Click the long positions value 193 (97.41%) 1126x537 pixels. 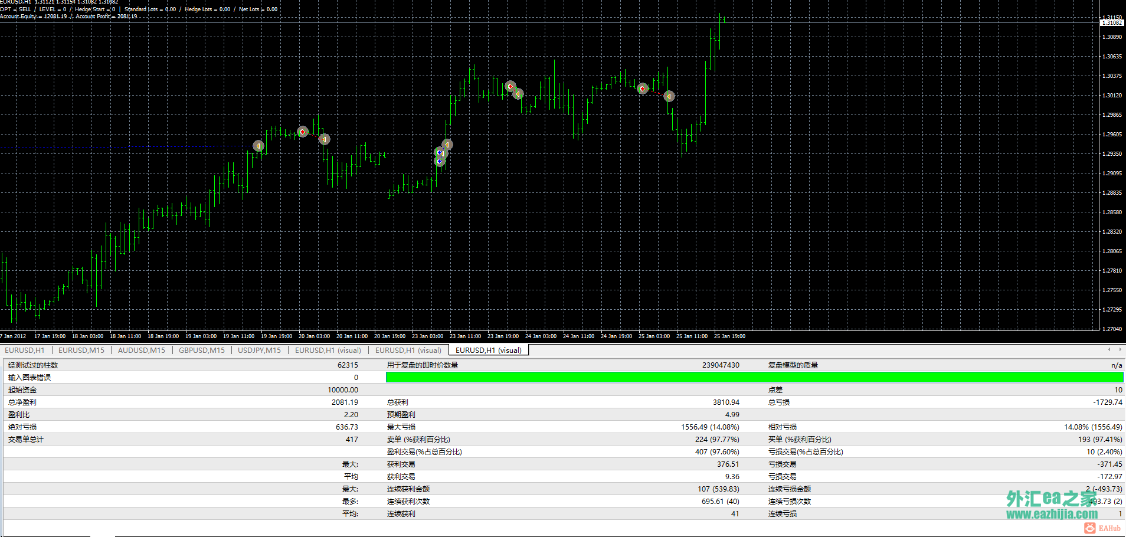click(x=1100, y=440)
